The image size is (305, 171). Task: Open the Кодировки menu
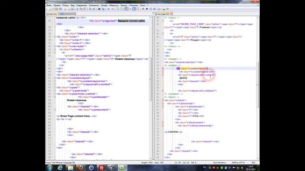point(81,5)
